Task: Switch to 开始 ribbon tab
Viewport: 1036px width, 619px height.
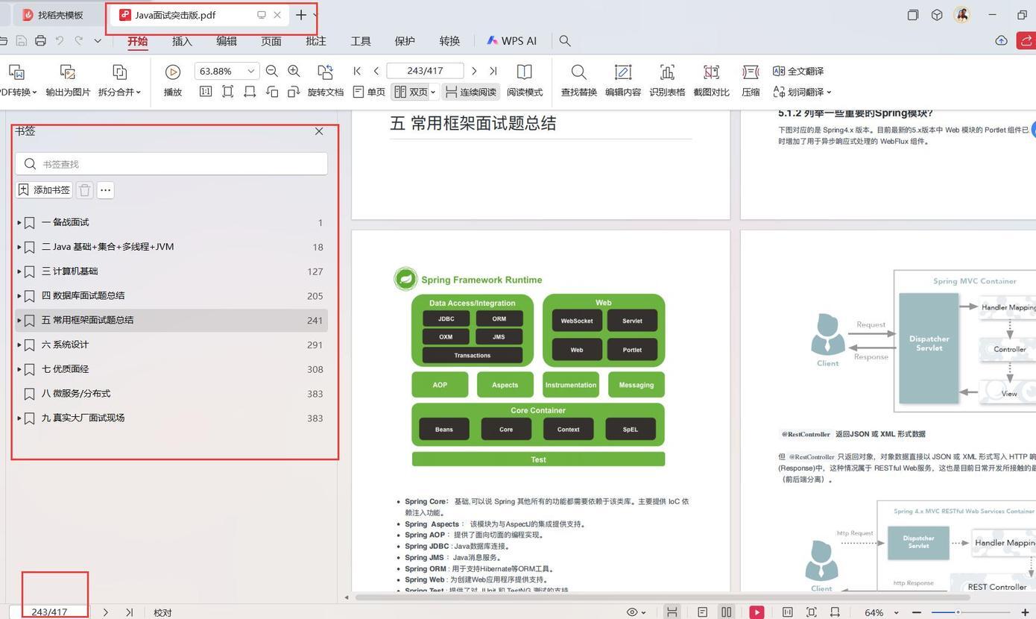Action: [x=137, y=41]
